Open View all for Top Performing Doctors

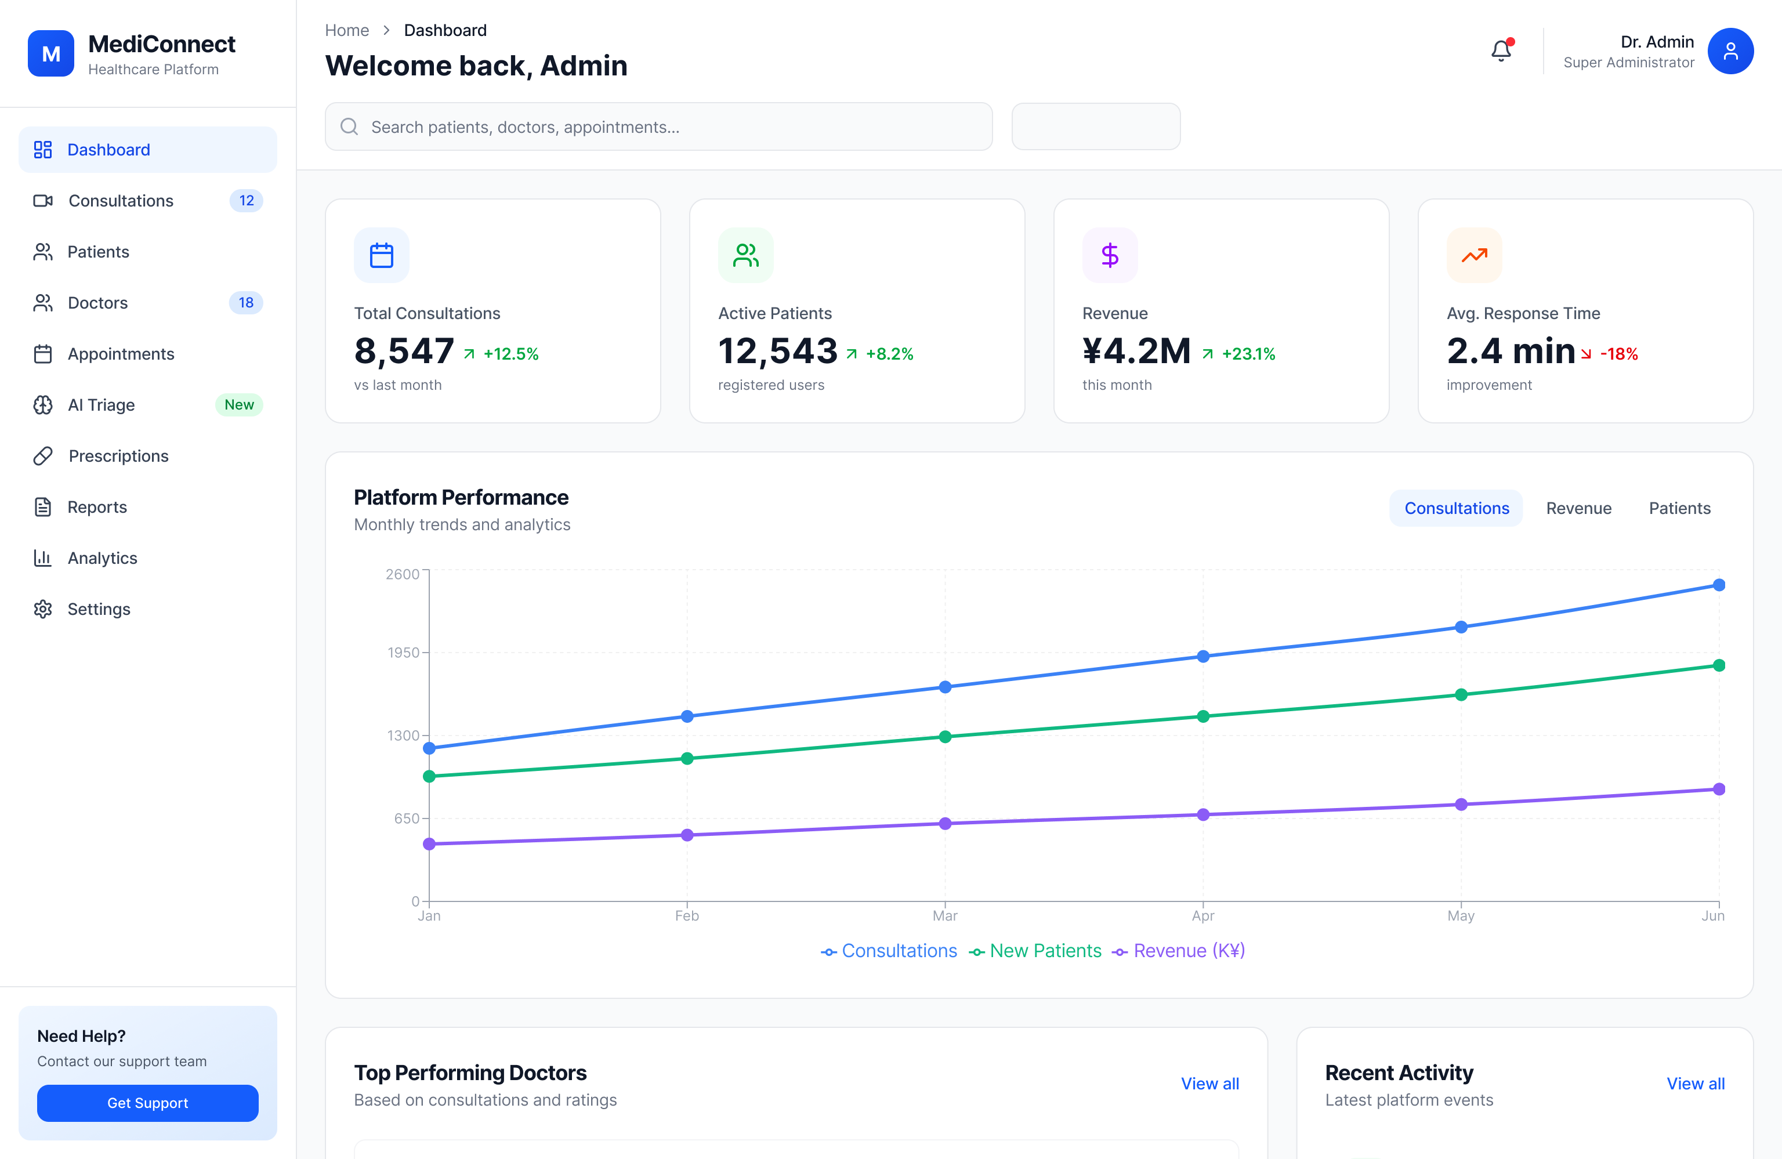pyautogui.click(x=1209, y=1084)
